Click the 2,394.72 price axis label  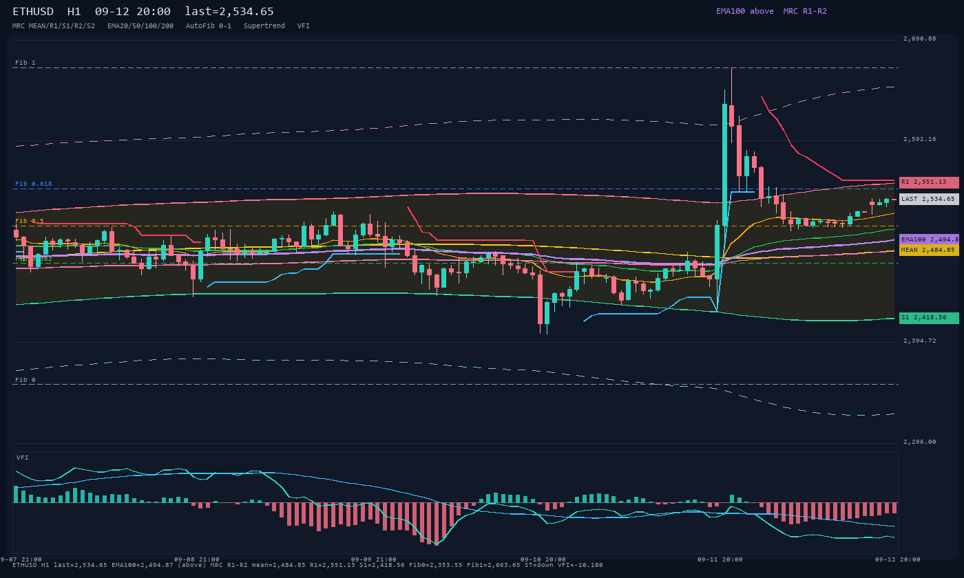[920, 341]
